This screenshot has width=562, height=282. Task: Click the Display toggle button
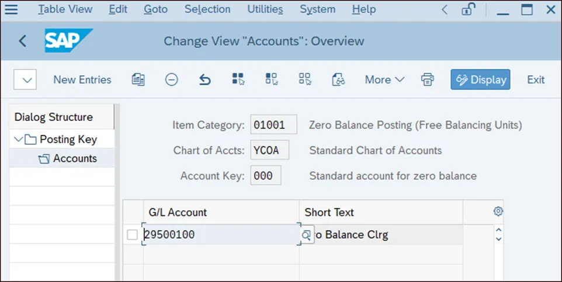pos(480,80)
